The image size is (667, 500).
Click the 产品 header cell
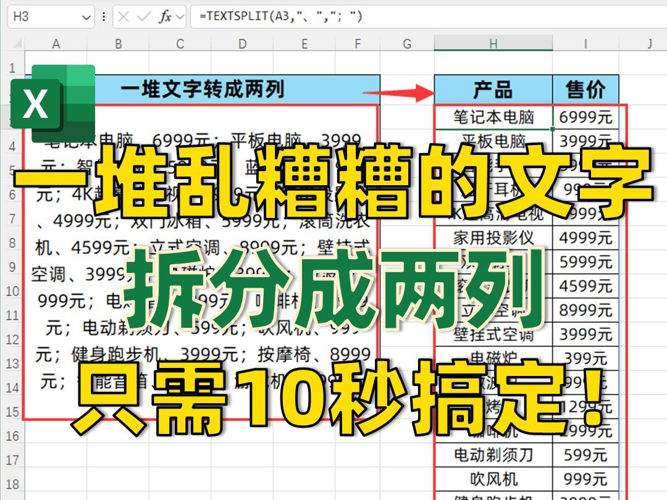(x=493, y=90)
